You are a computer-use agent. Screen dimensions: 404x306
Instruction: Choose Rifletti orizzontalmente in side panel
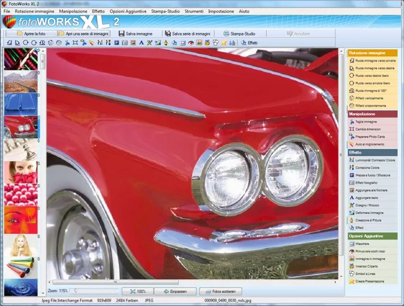coord(372,106)
